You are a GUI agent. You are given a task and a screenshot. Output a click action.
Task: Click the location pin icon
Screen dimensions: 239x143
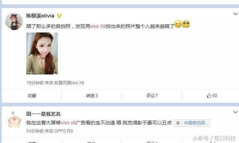point(178,123)
